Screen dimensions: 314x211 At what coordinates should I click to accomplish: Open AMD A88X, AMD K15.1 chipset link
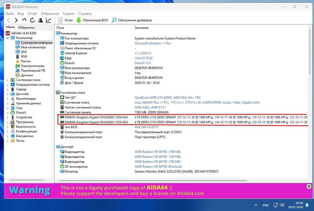tap(150, 107)
